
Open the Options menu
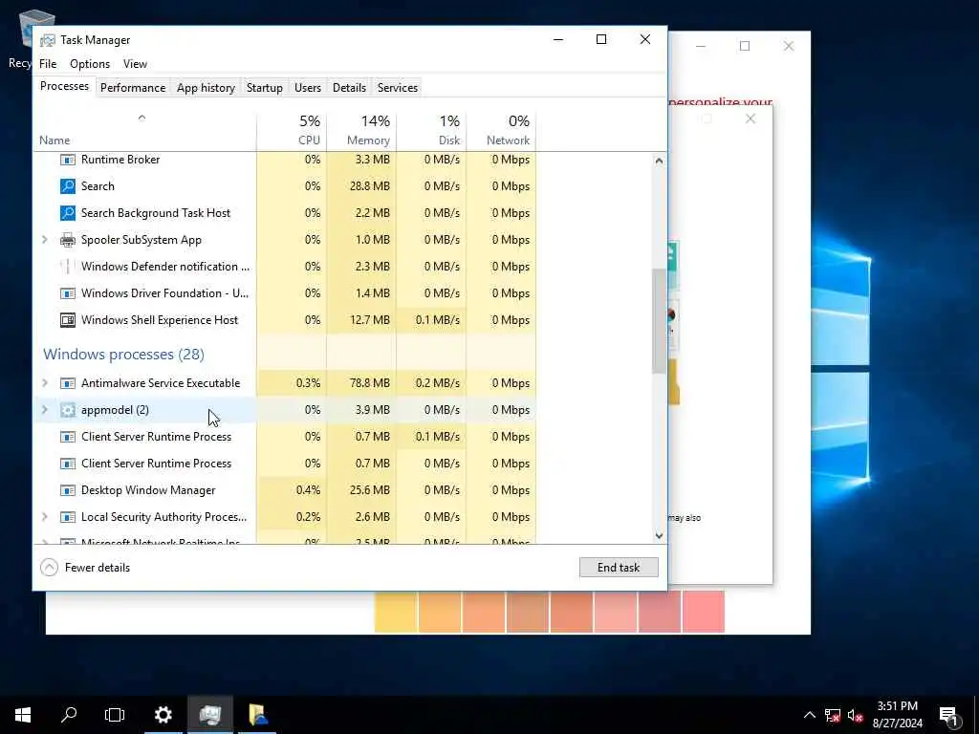pyautogui.click(x=90, y=64)
